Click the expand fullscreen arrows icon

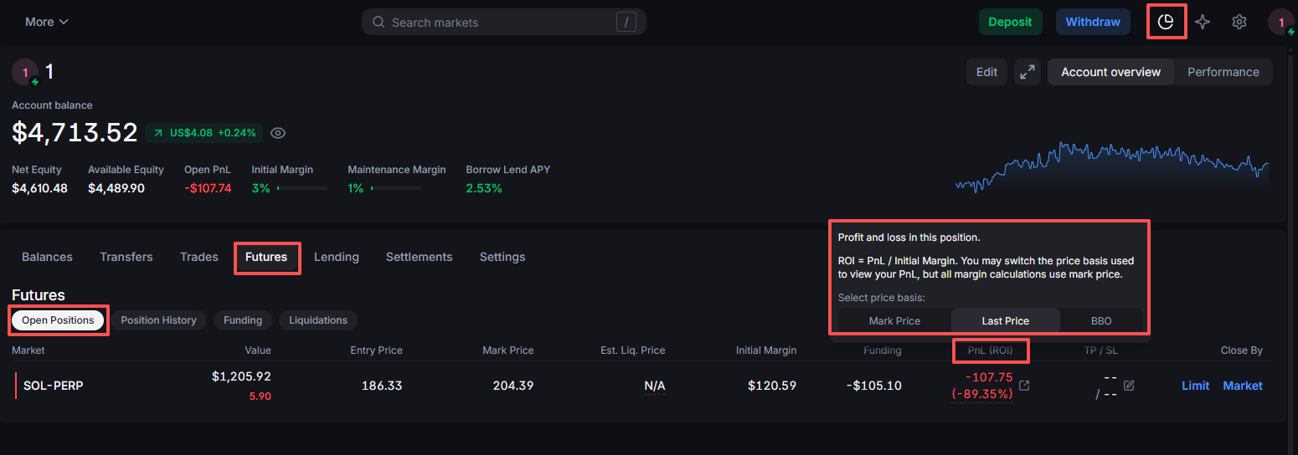click(x=1027, y=72)
